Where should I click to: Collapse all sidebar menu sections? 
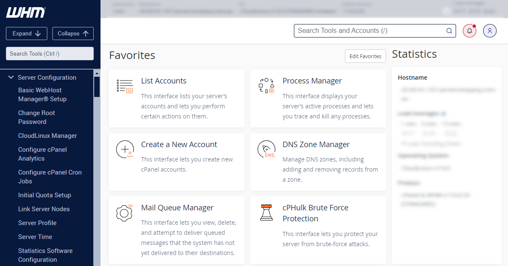(x=73, y=34)
